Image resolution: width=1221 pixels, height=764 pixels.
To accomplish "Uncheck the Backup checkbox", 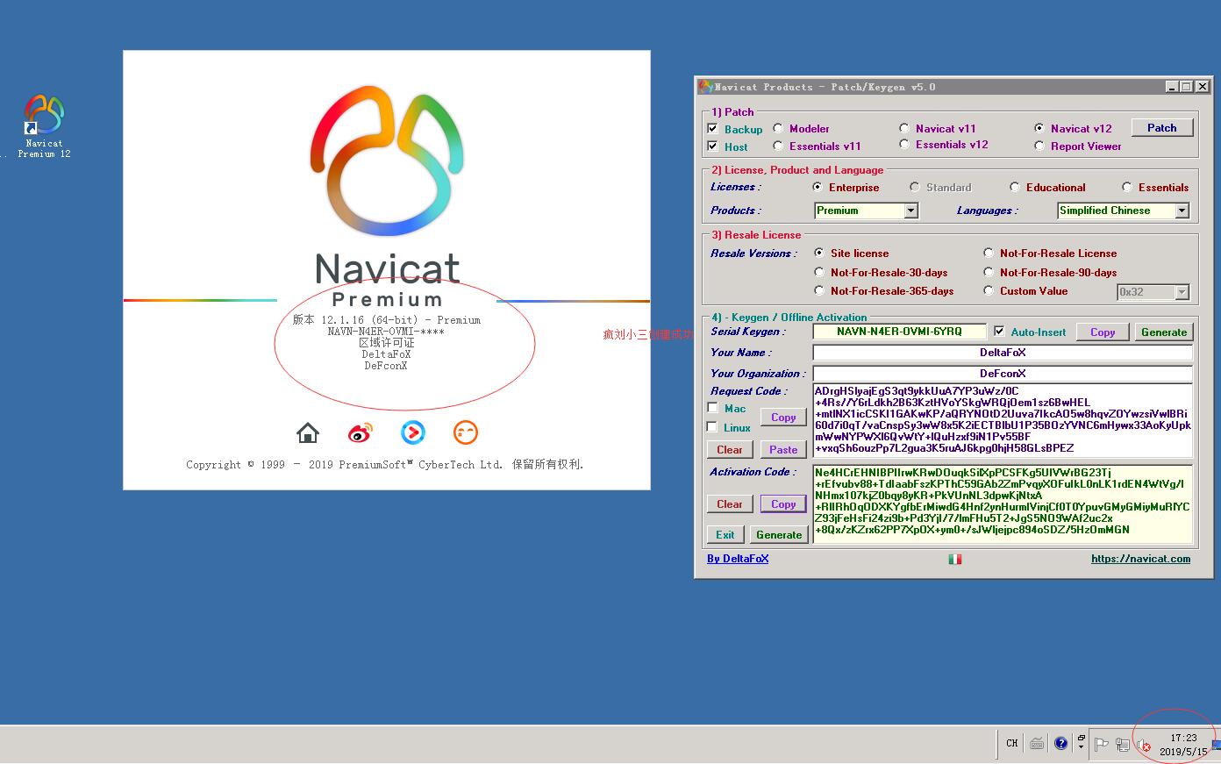I will tap(713, 129).
